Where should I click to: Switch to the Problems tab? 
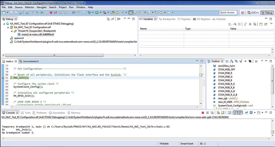tap(40, 113)
